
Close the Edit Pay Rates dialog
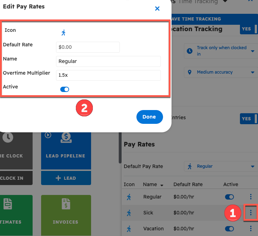(x=157, y=8)
